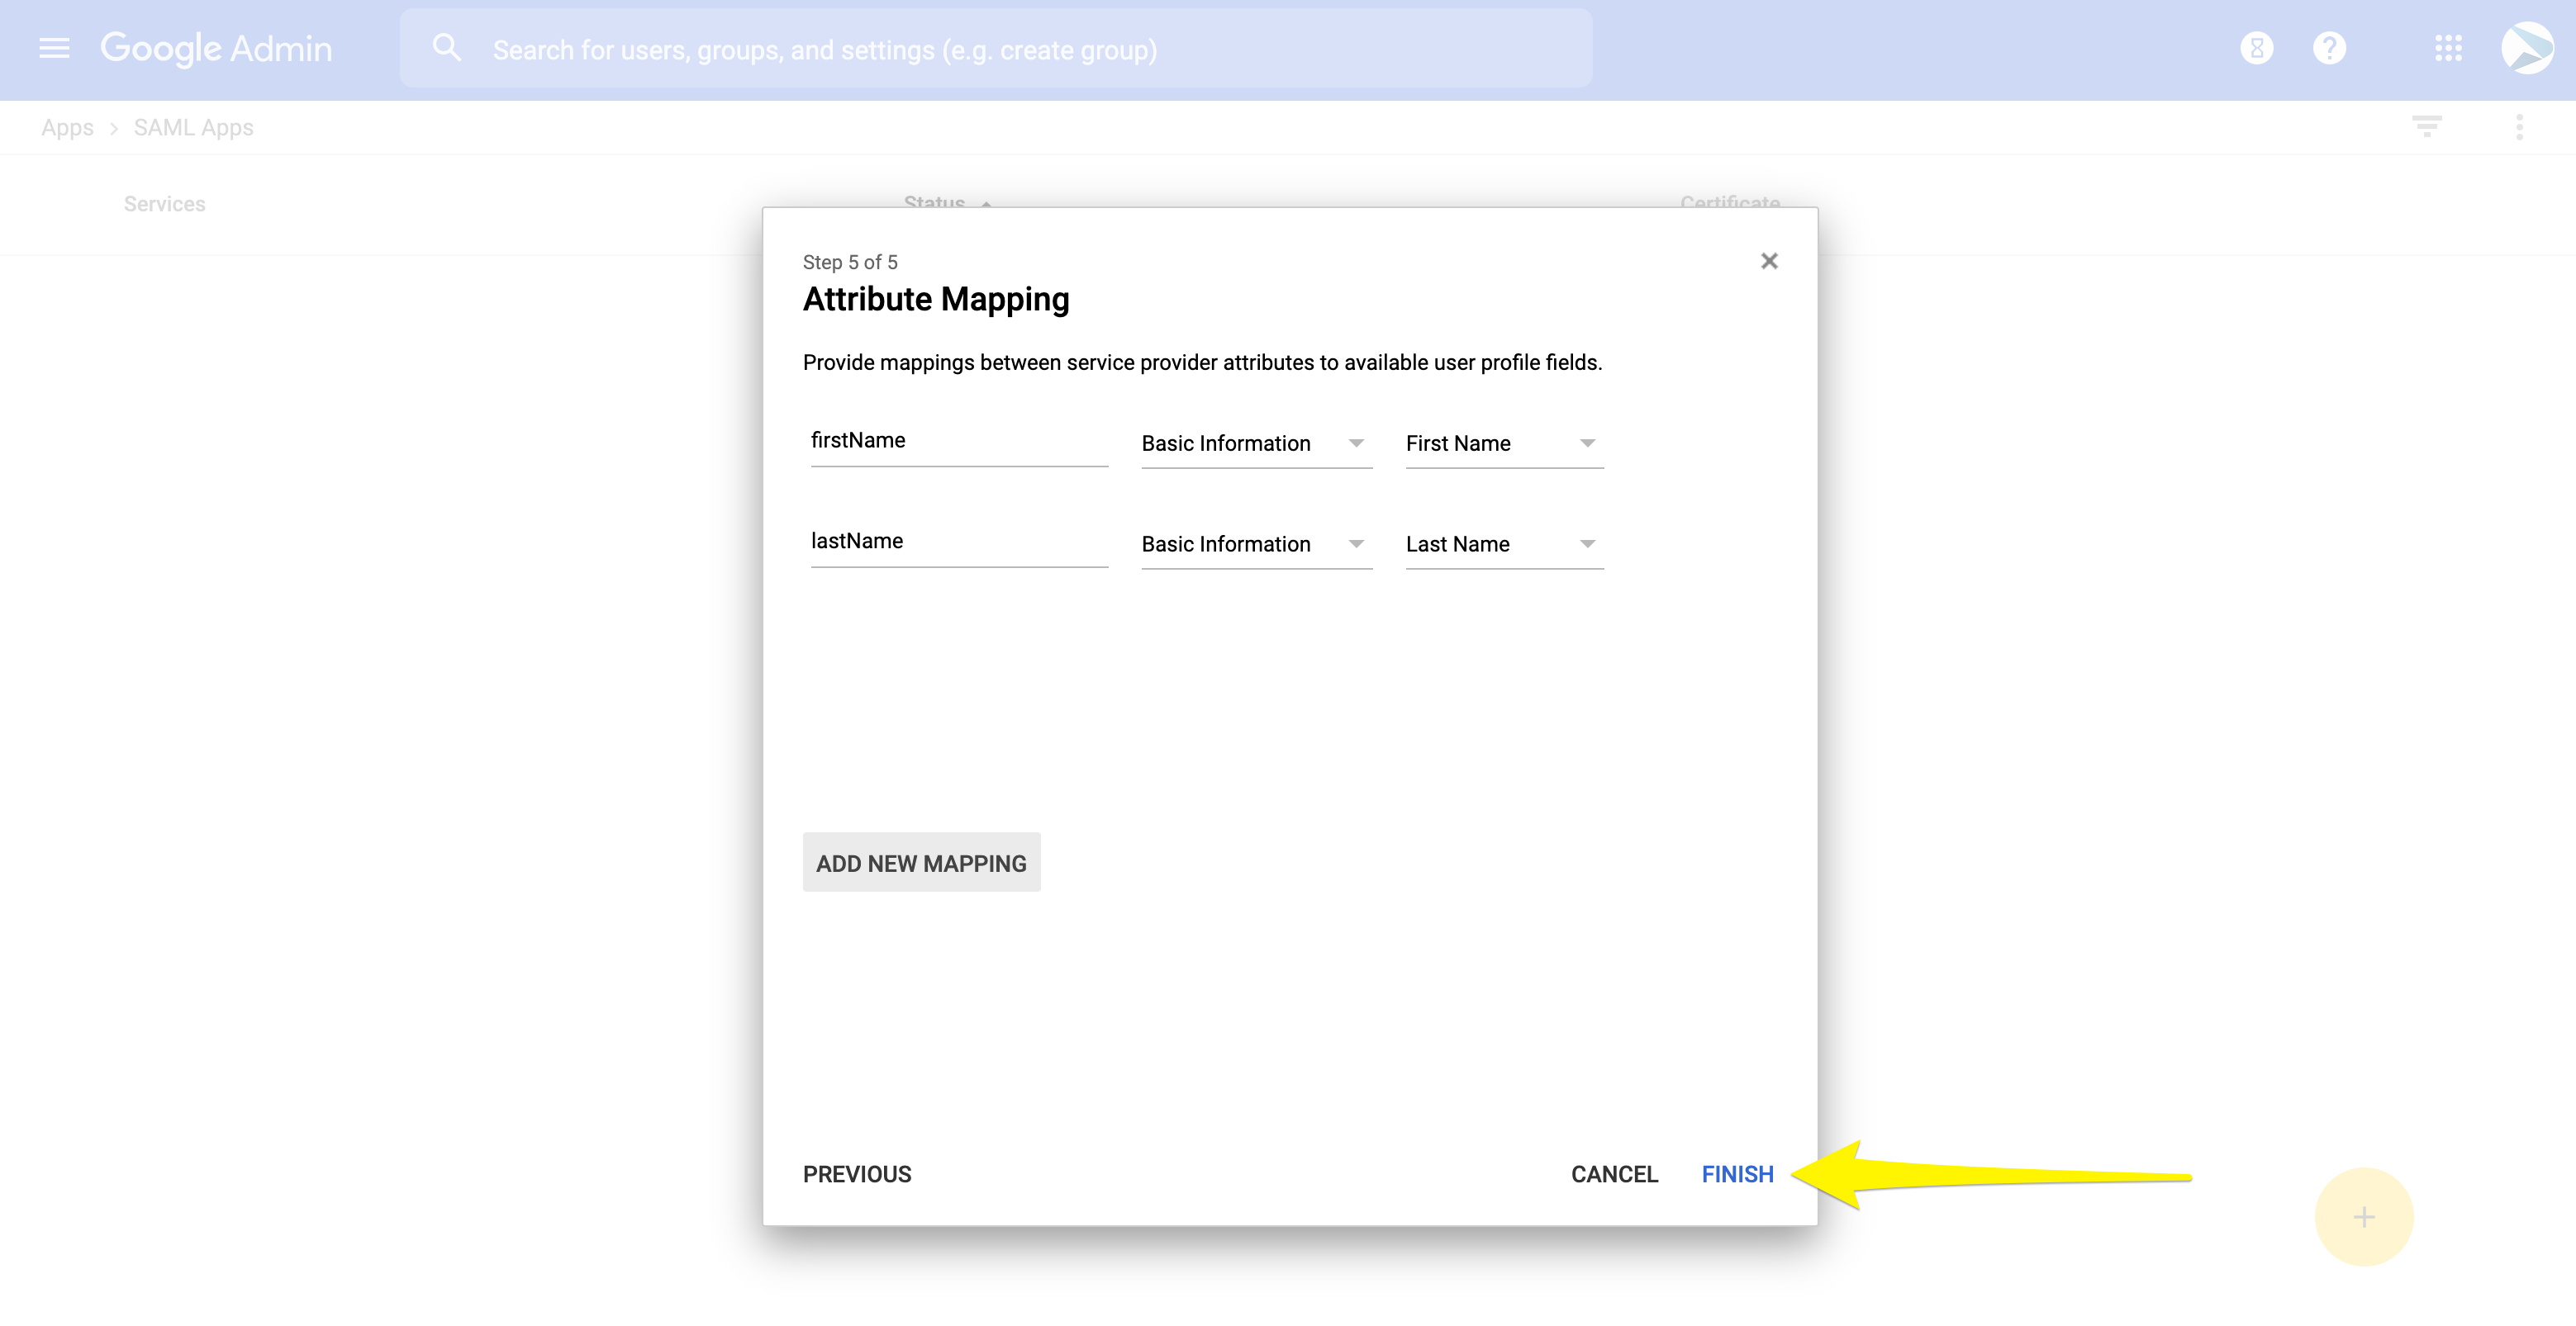Viewport: 2576px width, 1326px height.
Task: Open the vertical three-dot options menu
Action: click(2519, 127)
